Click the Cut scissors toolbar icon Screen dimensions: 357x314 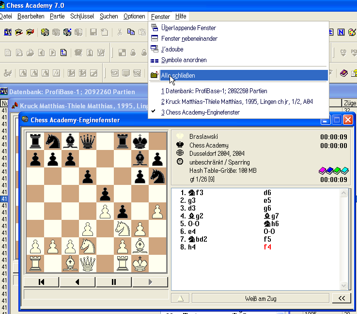[120, 33]
